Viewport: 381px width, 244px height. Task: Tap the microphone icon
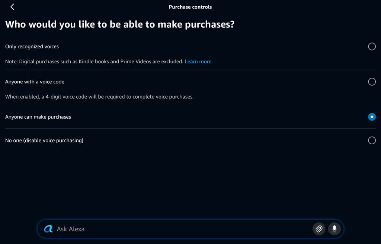[x=334, y=229]
